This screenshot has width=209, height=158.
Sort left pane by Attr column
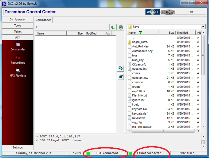(108, 33)
